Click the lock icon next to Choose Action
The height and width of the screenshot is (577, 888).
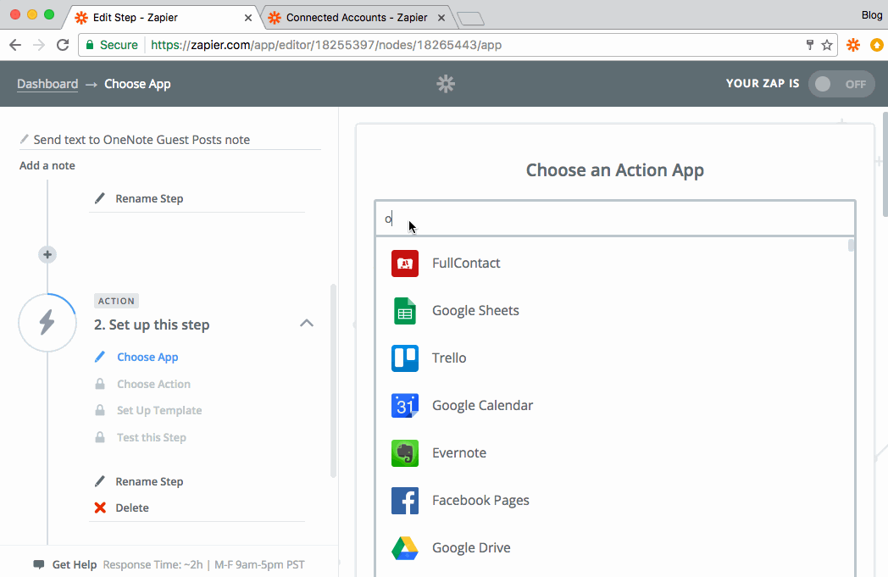tap(100, 384)
